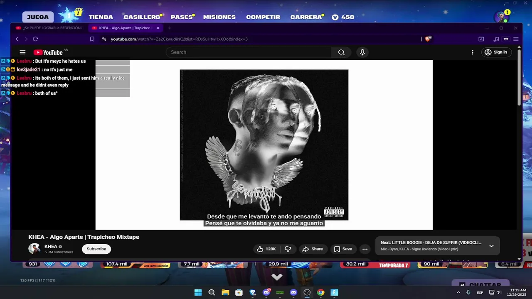
Task: Open File Explorer from taskbar
Action: 225,292
